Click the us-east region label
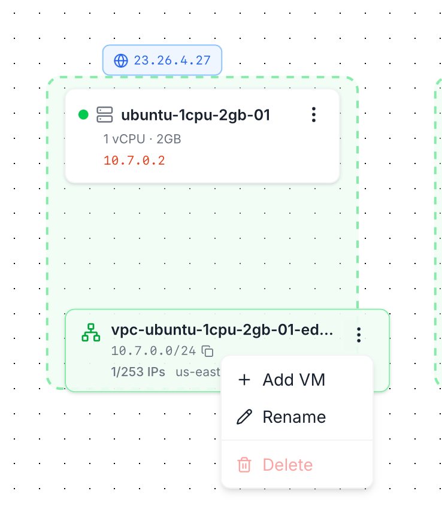442x509 pixels. click(x=198, y=372)
